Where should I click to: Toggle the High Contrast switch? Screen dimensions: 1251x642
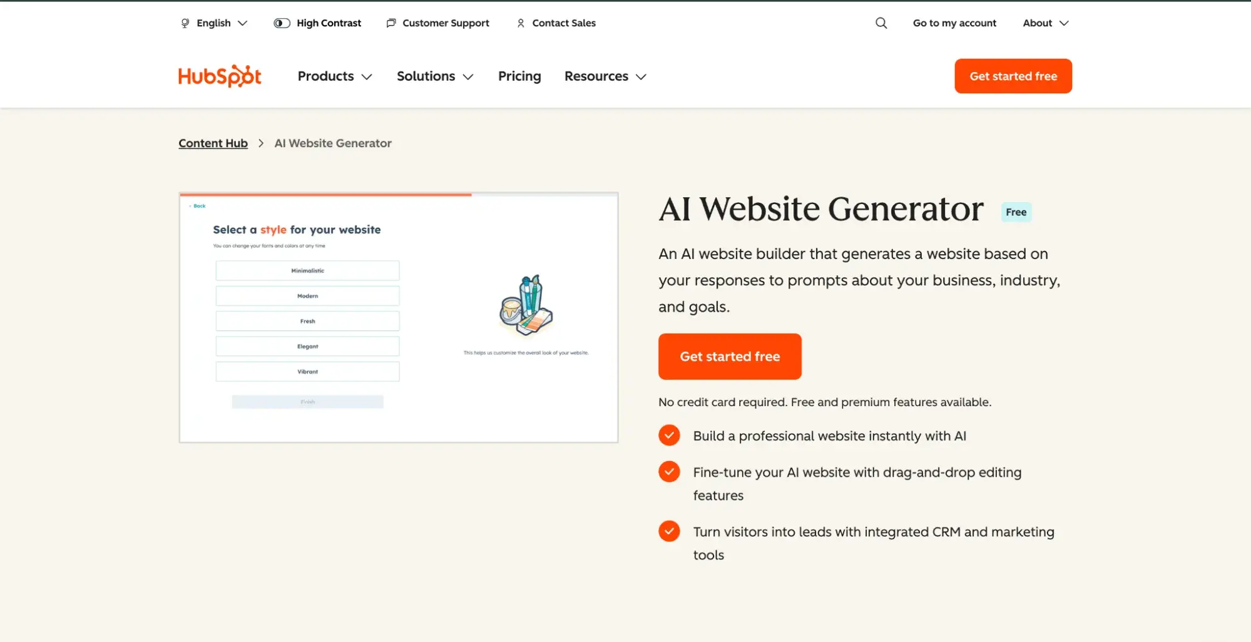point(282,23)
